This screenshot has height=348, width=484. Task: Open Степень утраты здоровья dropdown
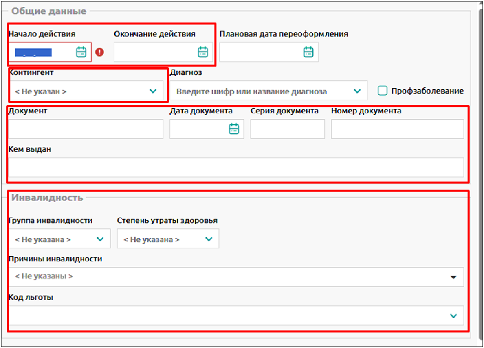pyautogui.click(x=209, y=239)
